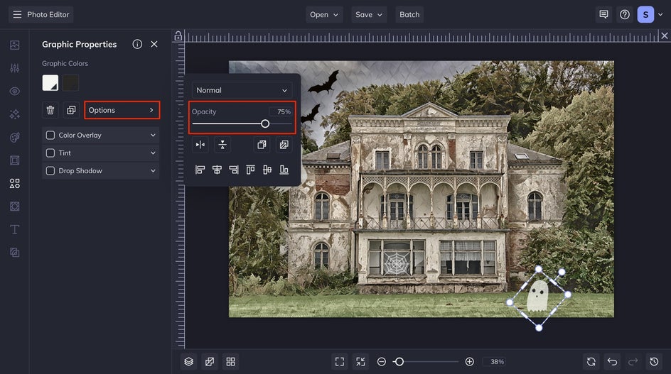Open the Photo Editor hamburger menu
Screen dimensions: 671x374
coord(17,14)
